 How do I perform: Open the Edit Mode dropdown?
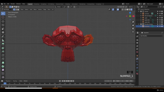point(7,9)
